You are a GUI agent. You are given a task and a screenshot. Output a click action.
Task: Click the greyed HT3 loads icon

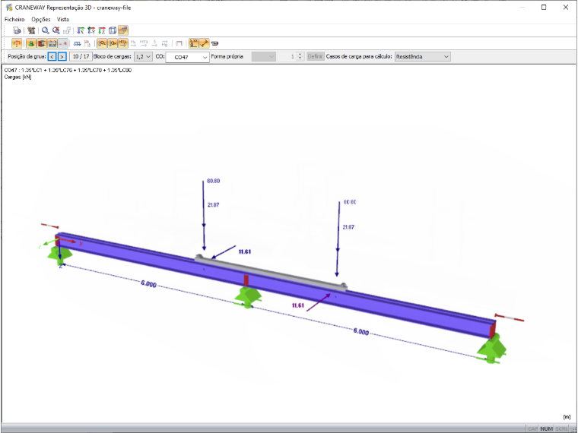coord(144,43)
